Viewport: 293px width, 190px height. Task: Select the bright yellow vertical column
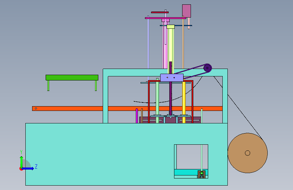184,102
